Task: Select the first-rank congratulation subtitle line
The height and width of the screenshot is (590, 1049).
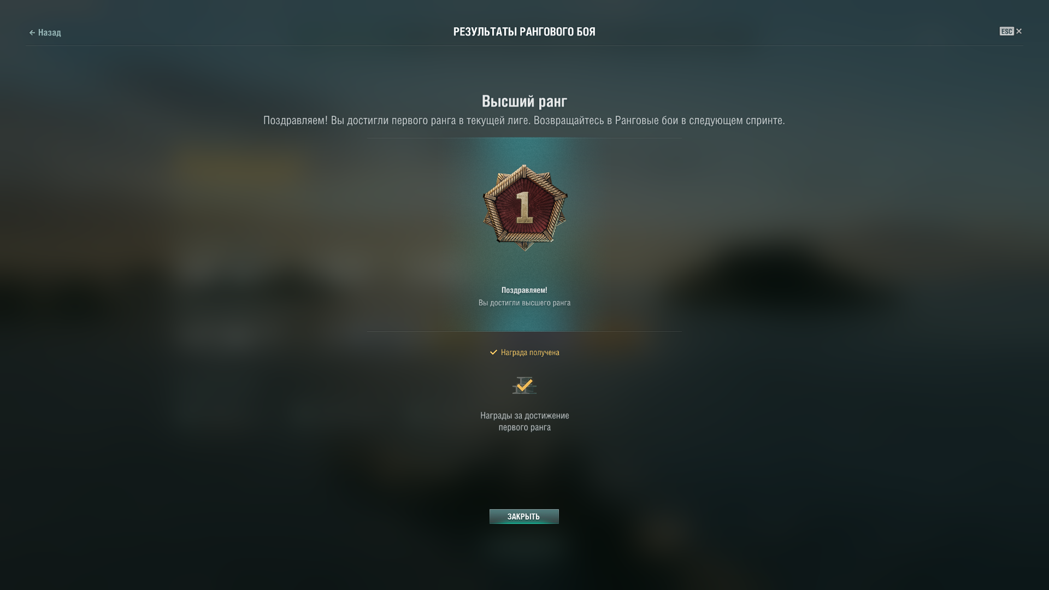Action: click(524, 120)
